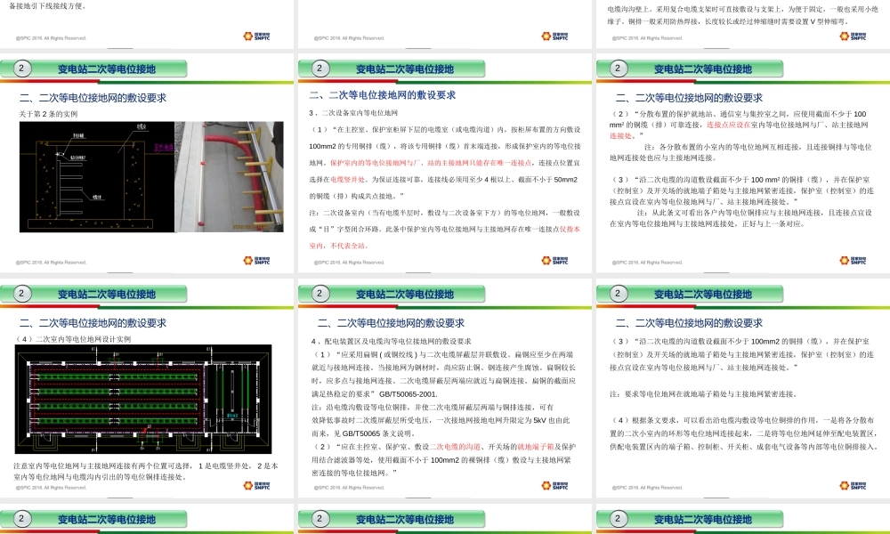The image size is (890, 534).
Task: Click SNPTC logo on the 注：要求等电位地网 slide
Action: (854, 486)
